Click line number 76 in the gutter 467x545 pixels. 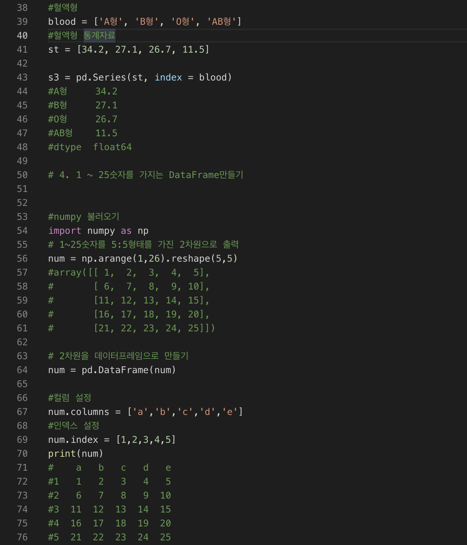coord(22,537)
